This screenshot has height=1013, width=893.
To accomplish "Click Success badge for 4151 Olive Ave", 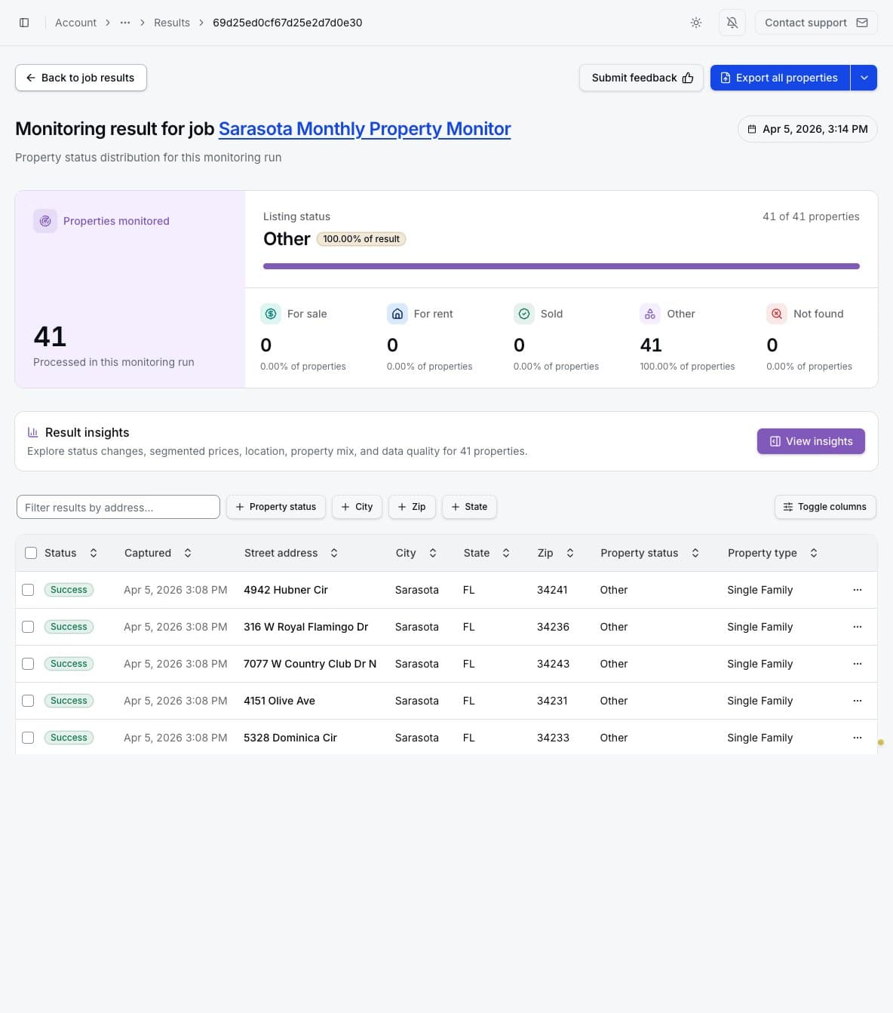I will (69, 701).
